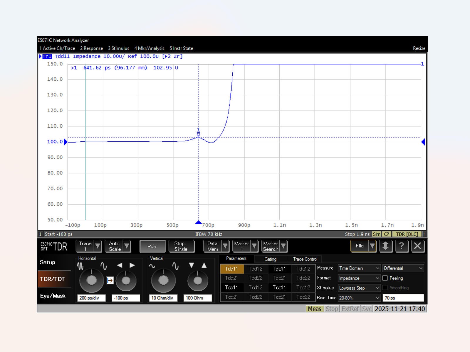The height and width of the screenshot is (352, 470).
Task: Click the Run button
Action: tap(152, 246)
